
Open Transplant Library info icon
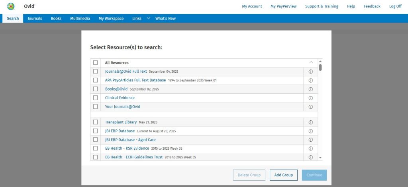click(311, 122)
